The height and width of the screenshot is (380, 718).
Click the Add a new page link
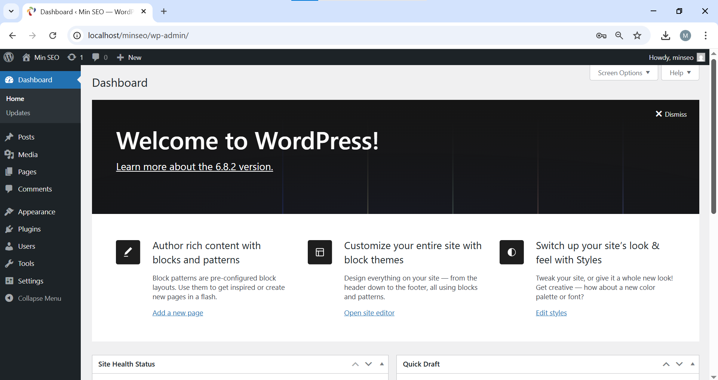point(178,313)
